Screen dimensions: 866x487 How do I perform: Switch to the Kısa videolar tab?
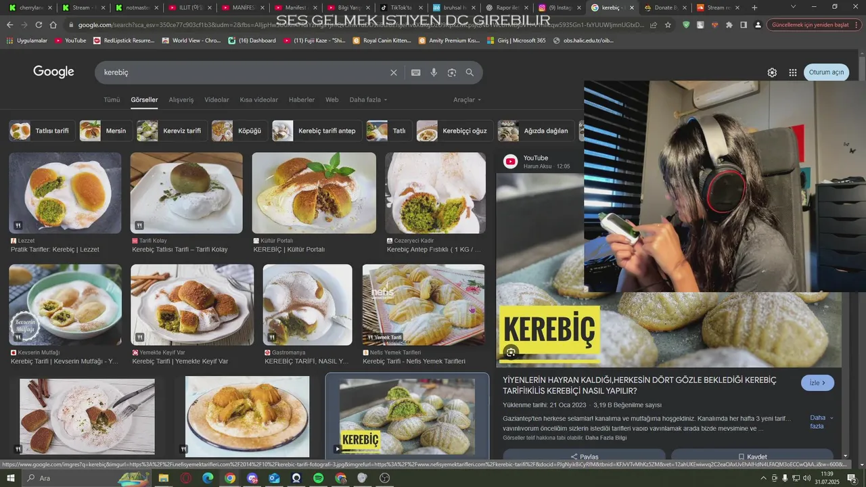pyautogui.click(x=259, y=99)
